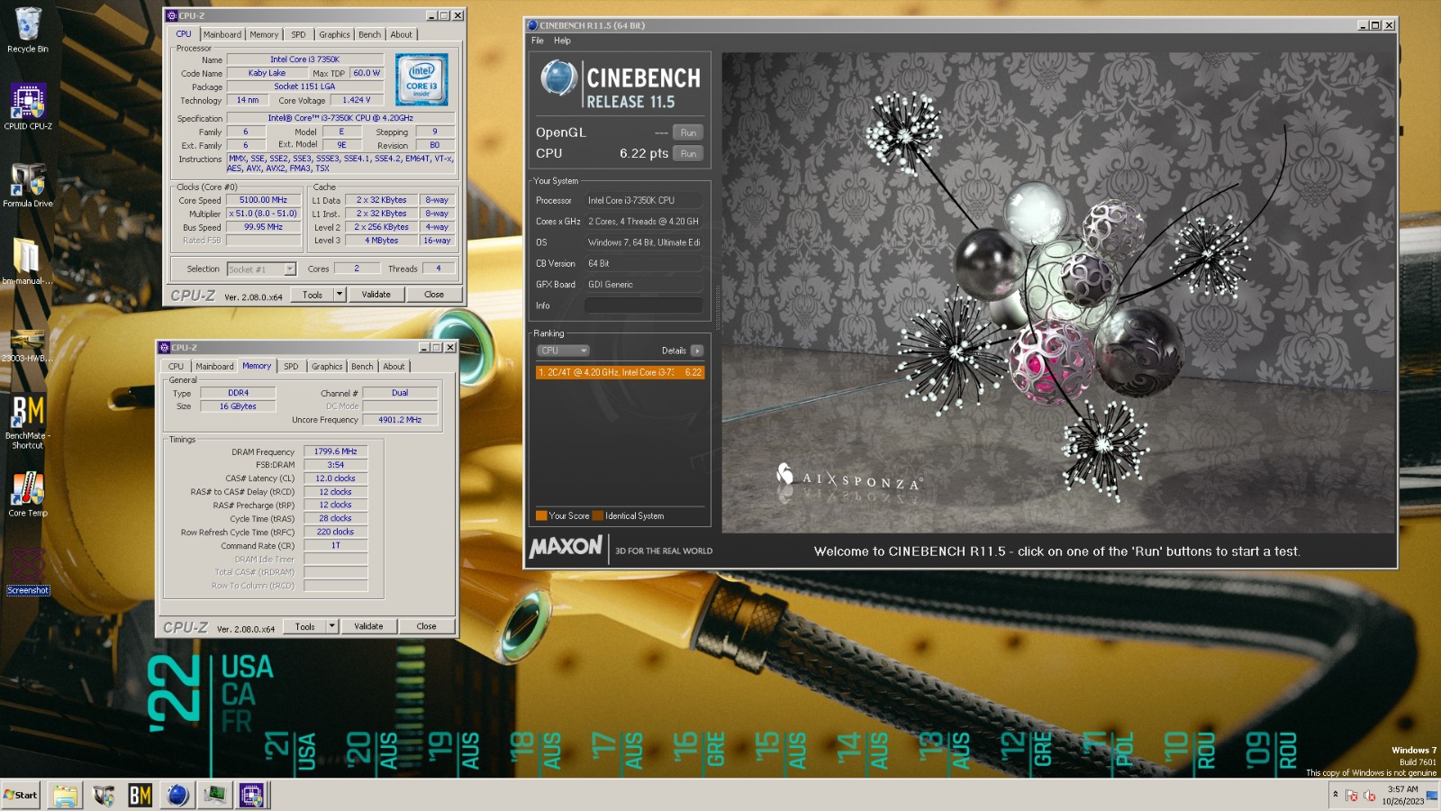The height and width of the screenshot is (811, 1441).
Task: Click Close button in lower CPU-Z window
Action: (x=426, y=625)
